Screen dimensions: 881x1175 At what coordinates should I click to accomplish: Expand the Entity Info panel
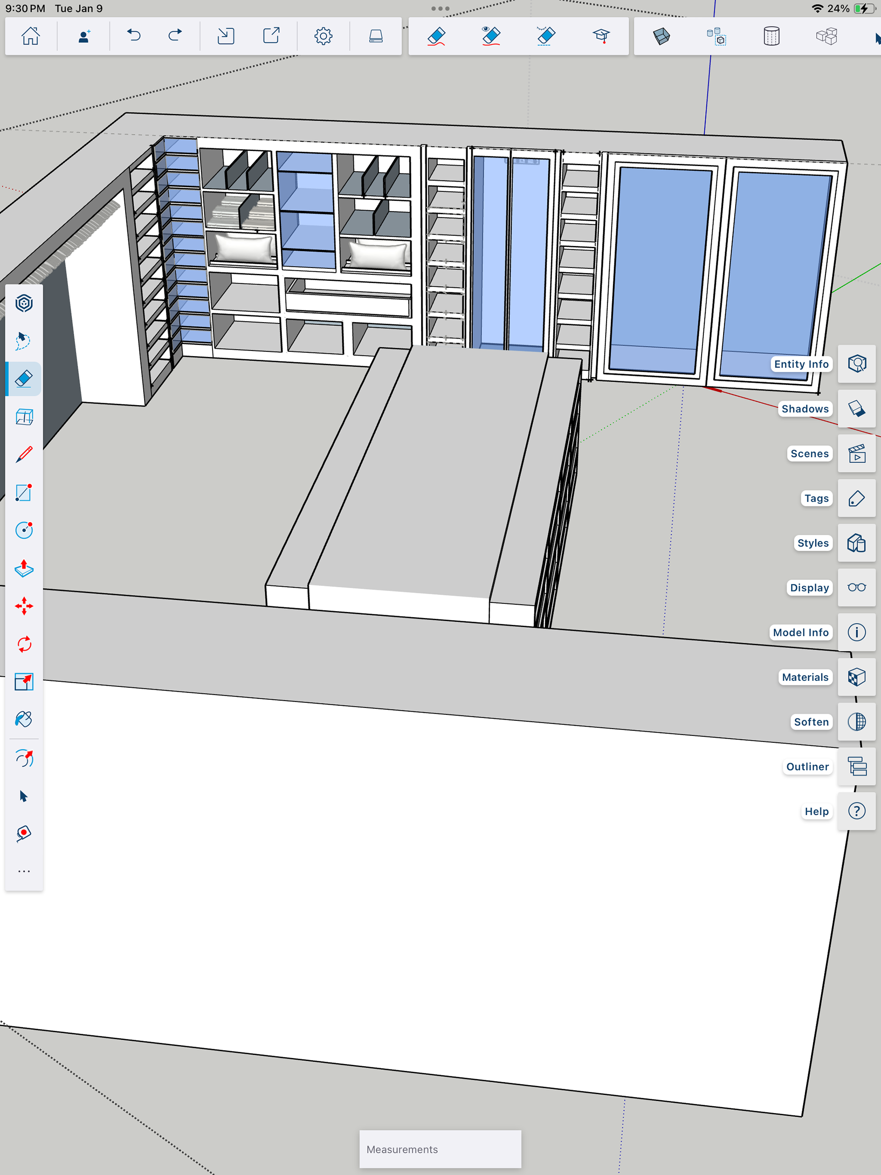[857, 364]
